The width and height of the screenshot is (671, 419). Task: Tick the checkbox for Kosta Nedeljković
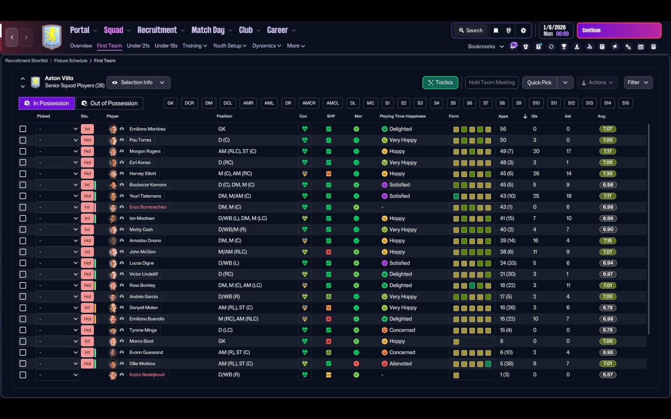tap(23, 375)
